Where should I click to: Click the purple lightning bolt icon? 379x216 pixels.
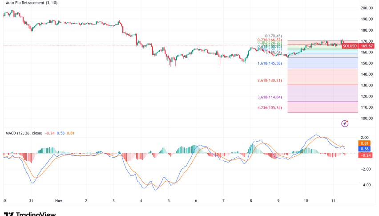(x=344, y=123)
